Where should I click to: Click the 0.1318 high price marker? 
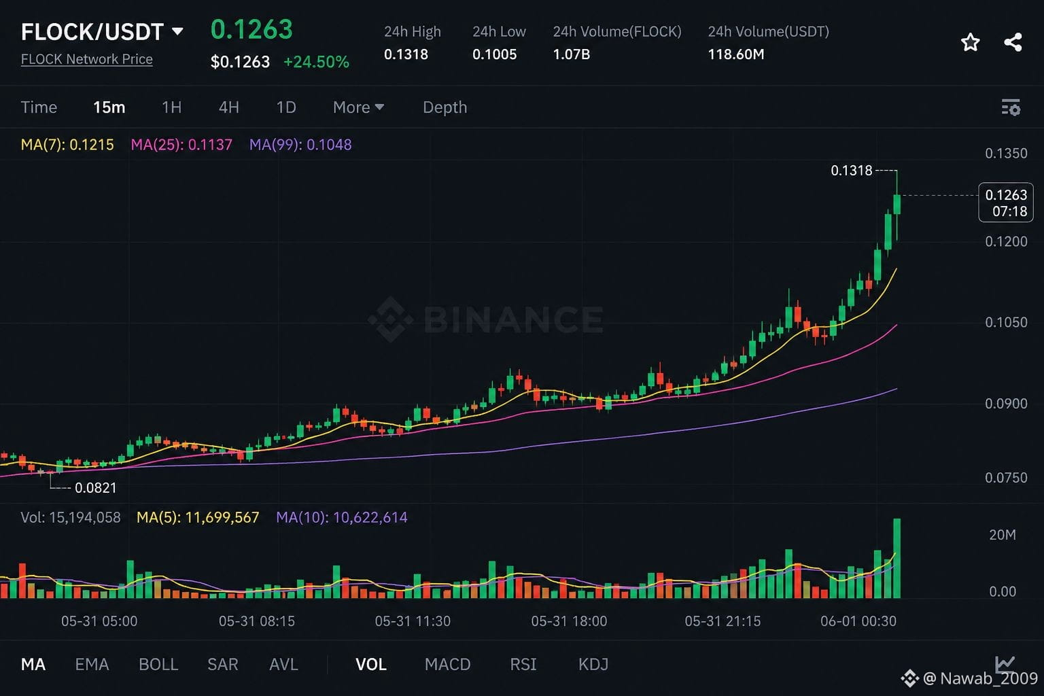pos(851,171)
